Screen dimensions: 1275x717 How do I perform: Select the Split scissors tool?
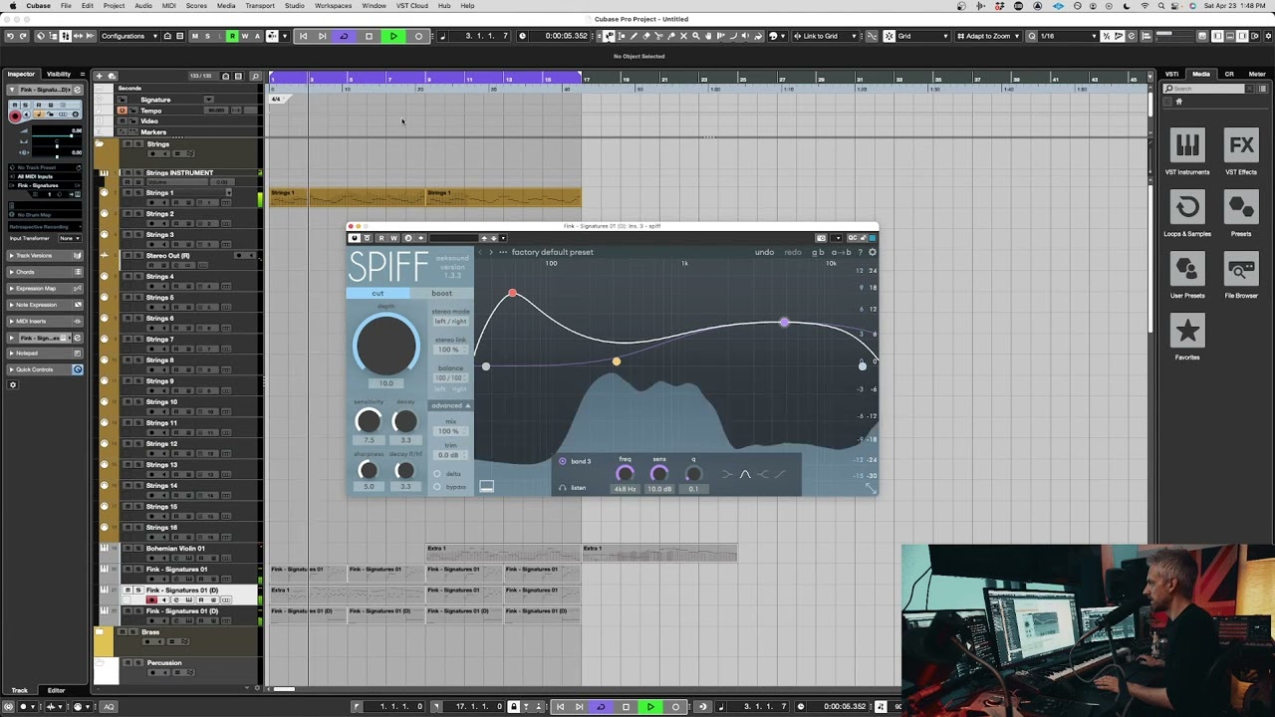pos(658,36)
